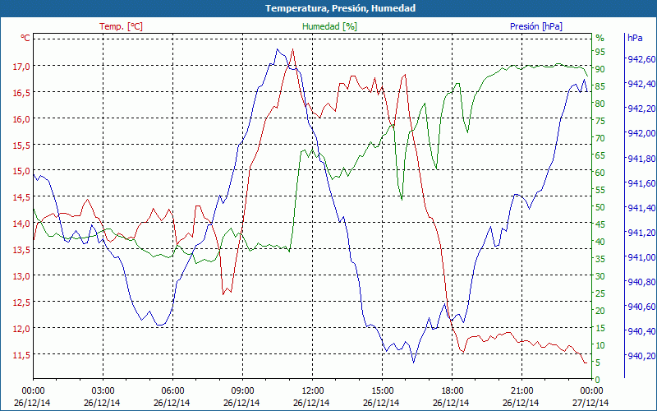Click the '941,40' pressure axis value
The width and height of the screenshot is (657, 411).
pos(641,208)
